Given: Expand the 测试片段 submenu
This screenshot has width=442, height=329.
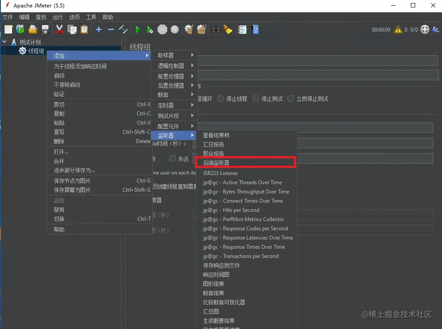Looking at the screenshot, I should point(174,115).
